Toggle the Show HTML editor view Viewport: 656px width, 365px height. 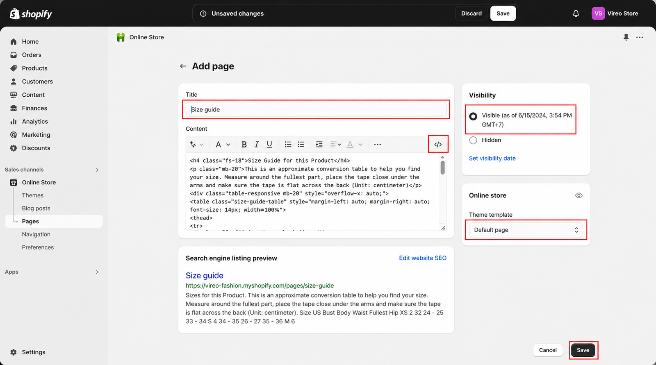[x=438, y=144]
